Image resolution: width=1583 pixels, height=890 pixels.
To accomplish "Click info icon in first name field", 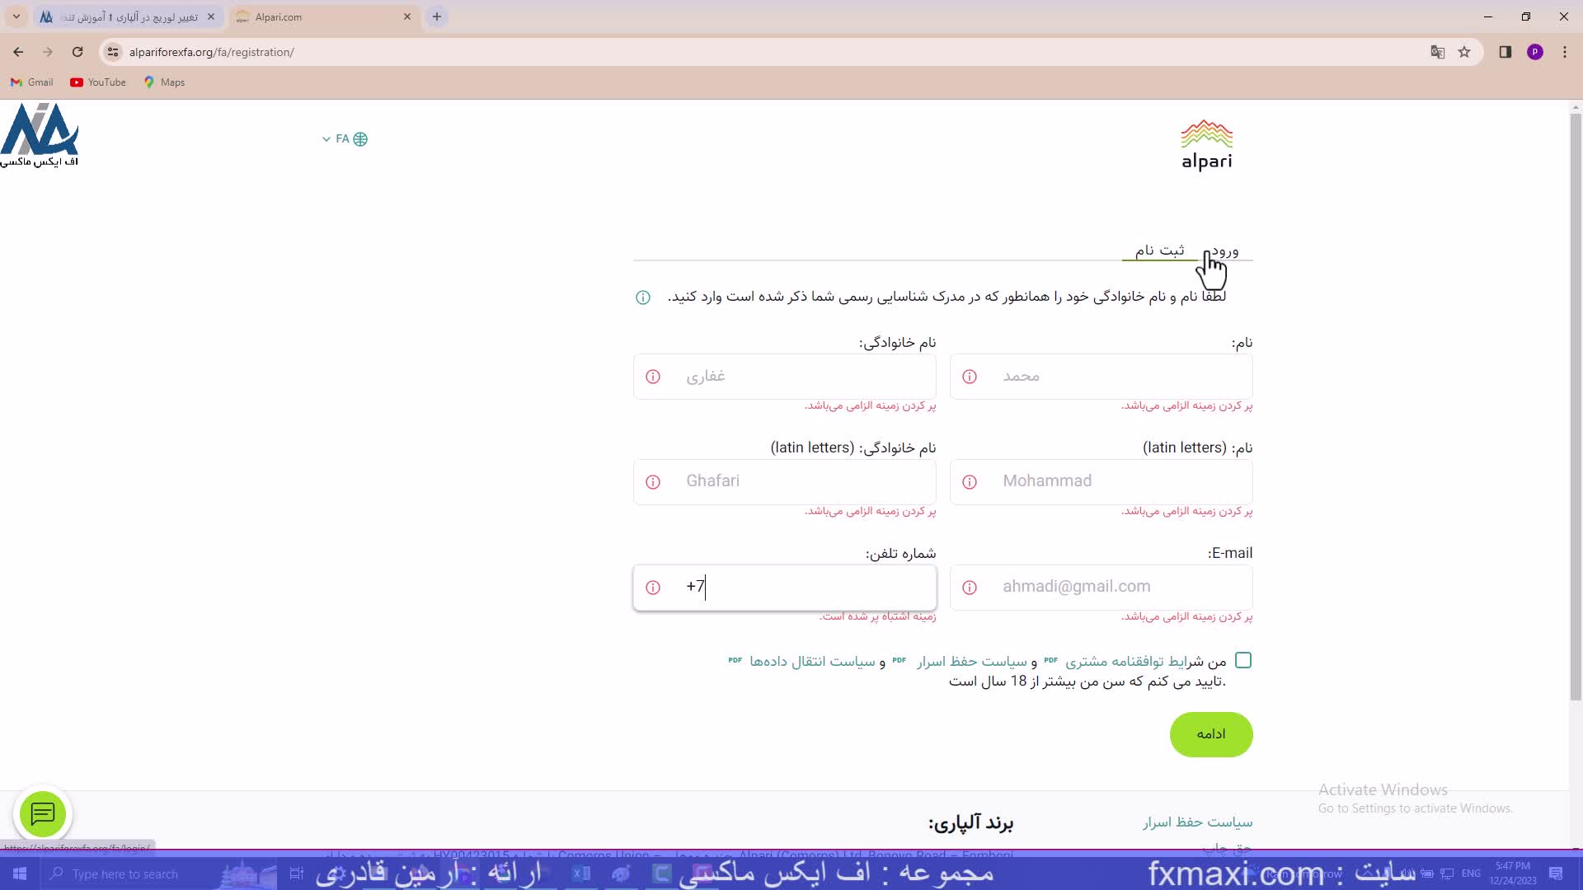I will 970,377.
